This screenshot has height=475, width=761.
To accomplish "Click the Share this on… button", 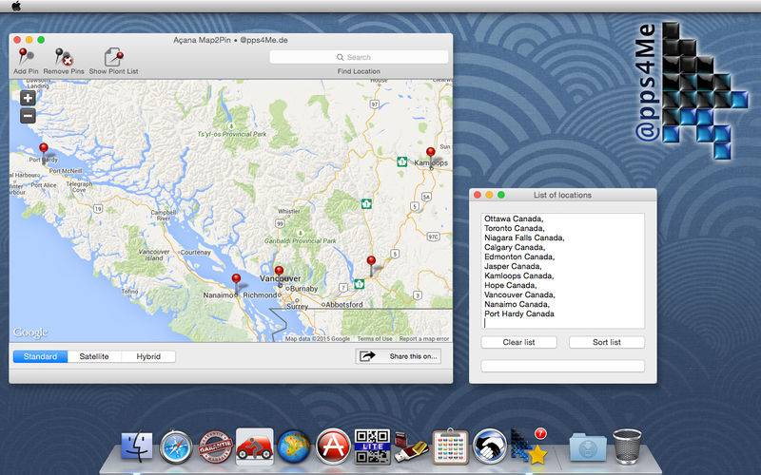I will [x=398, y=356].
